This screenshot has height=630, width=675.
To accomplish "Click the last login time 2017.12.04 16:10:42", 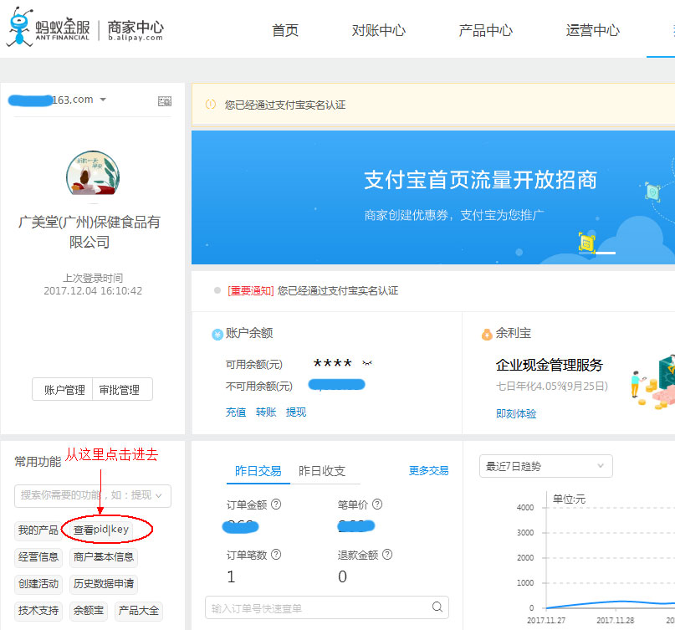I will 93,290.
